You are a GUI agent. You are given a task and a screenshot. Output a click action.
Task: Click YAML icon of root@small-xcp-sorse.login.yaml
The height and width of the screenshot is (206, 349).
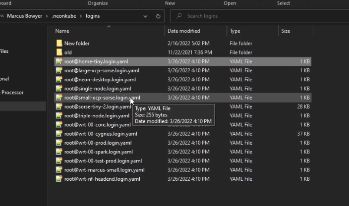point(59,98)
